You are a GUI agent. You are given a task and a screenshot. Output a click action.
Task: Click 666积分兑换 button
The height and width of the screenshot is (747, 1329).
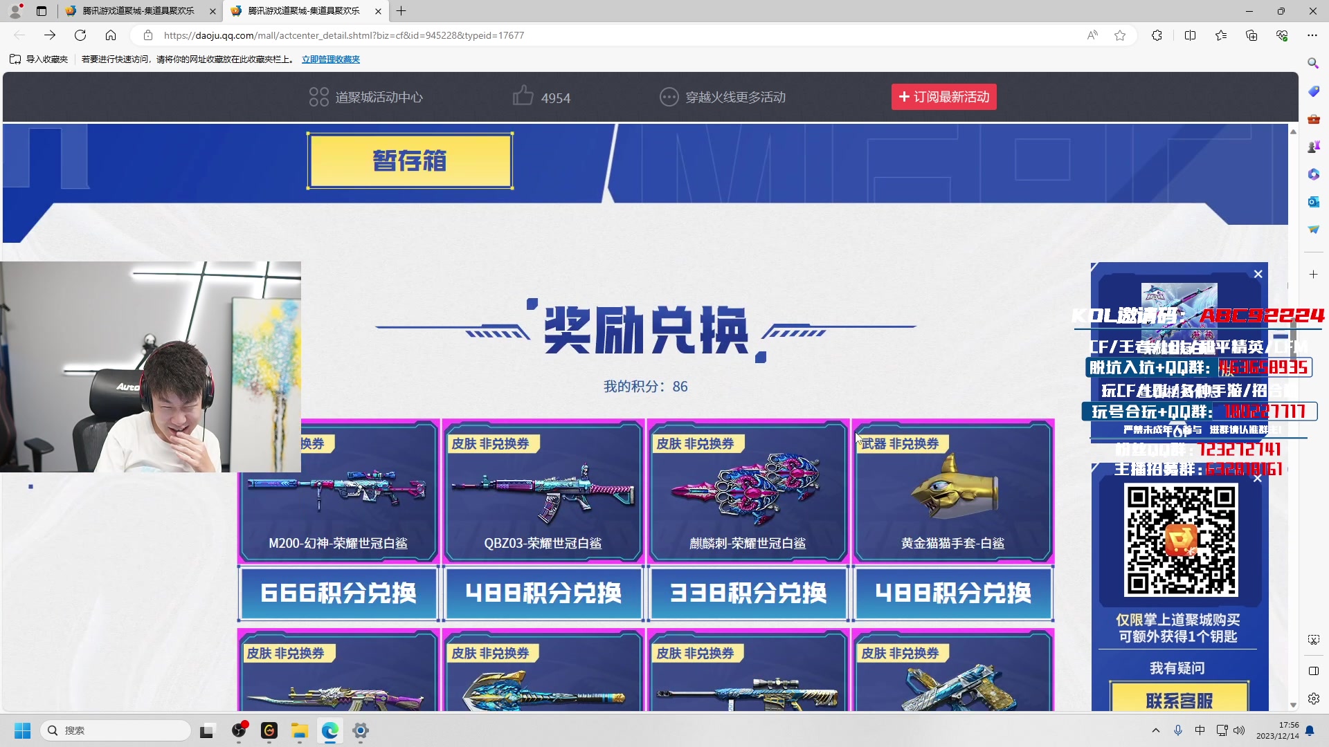[x=338, y=593]
